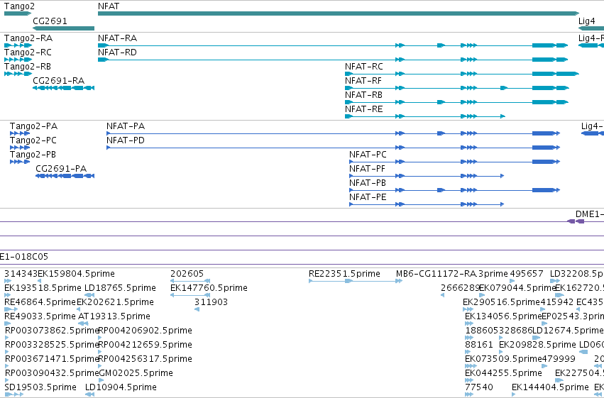Open the Lig4 gene label
Viewport: 604px width, 398px height.
[x=587, y=21]
